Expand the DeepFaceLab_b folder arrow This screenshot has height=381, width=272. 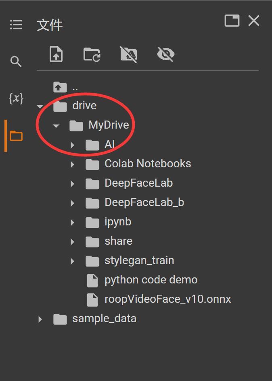[72, 203]
